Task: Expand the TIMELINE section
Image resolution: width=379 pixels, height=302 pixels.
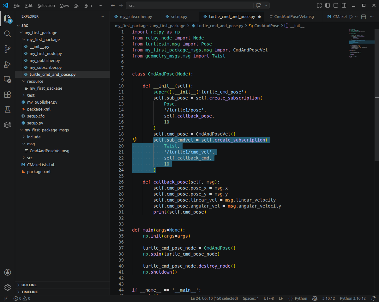Action: point(62,292)
